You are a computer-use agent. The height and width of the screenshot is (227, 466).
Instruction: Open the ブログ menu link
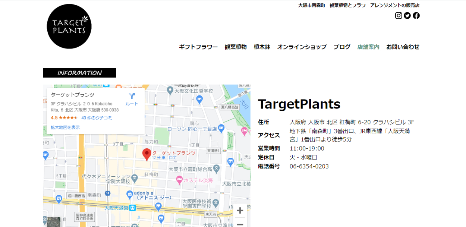pos(342,47)
